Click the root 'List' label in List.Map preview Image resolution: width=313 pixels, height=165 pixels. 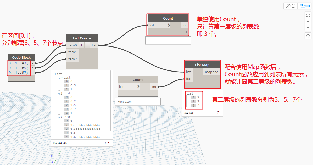pos(190,93)
